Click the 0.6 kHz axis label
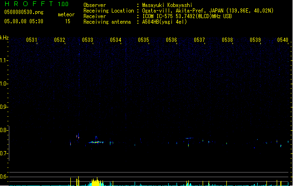The width and height of the screenshot is (293, 186). tap(3, 177)
